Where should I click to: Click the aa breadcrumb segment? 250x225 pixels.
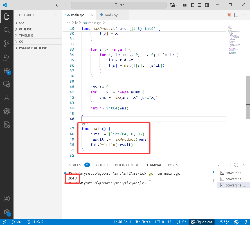[x=69, y=23]
